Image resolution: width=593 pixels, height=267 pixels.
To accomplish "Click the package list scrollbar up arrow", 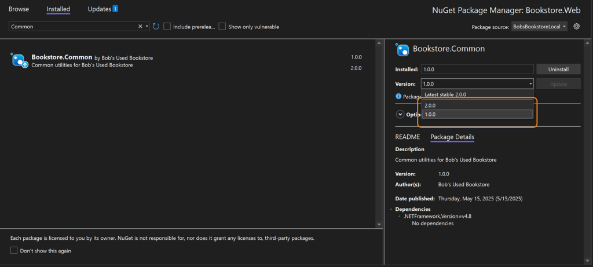I will 380,43.
